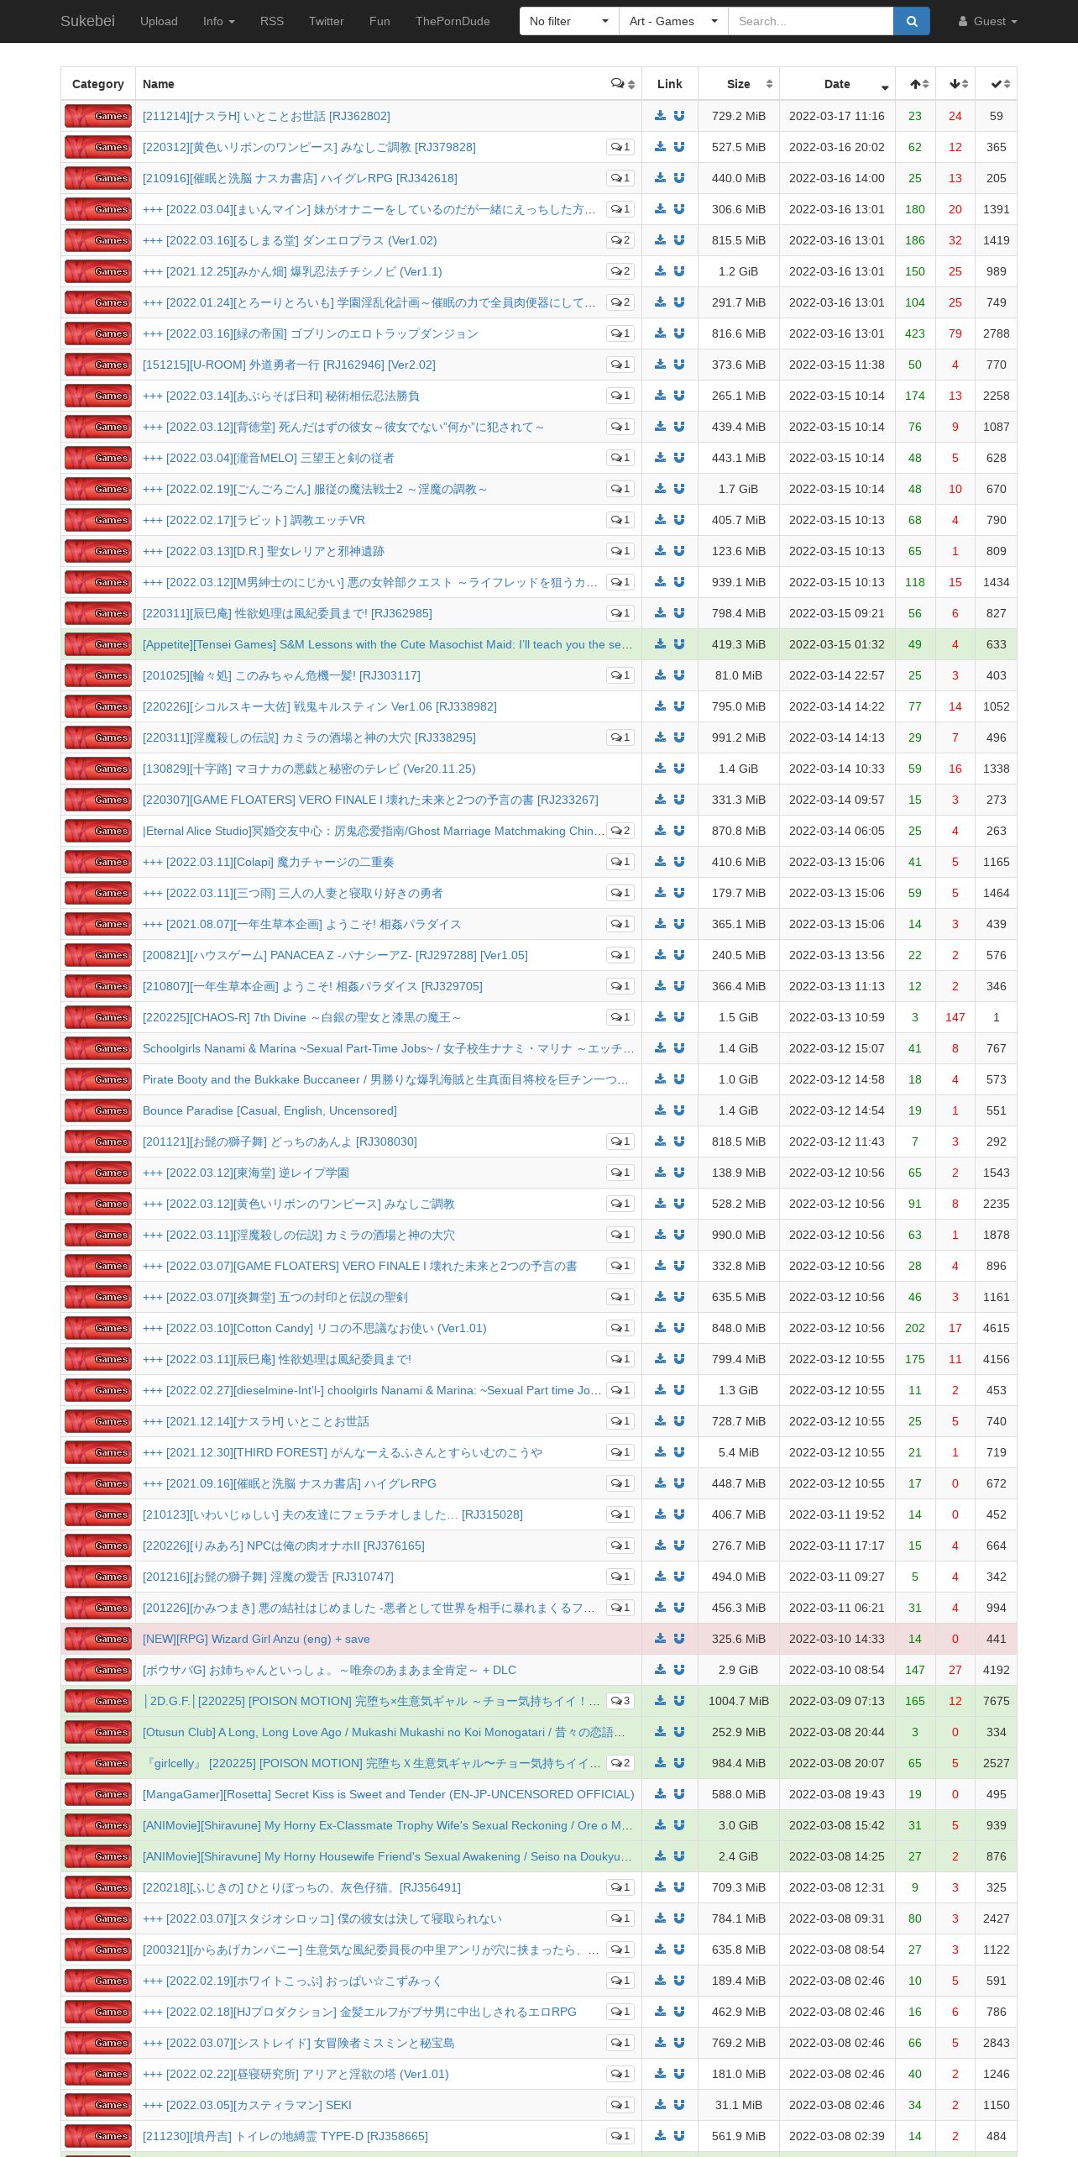Open magnet link for [RJ362802] first row
1078x2157 pixels.
click(x=679, y=116)
